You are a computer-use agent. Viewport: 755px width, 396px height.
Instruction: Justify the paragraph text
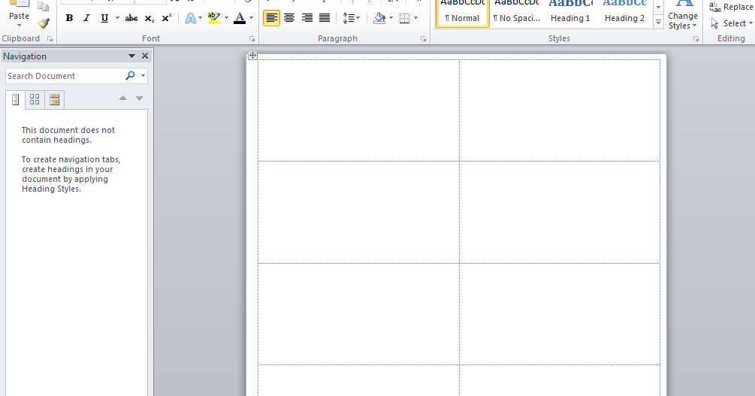pos(325,18)
